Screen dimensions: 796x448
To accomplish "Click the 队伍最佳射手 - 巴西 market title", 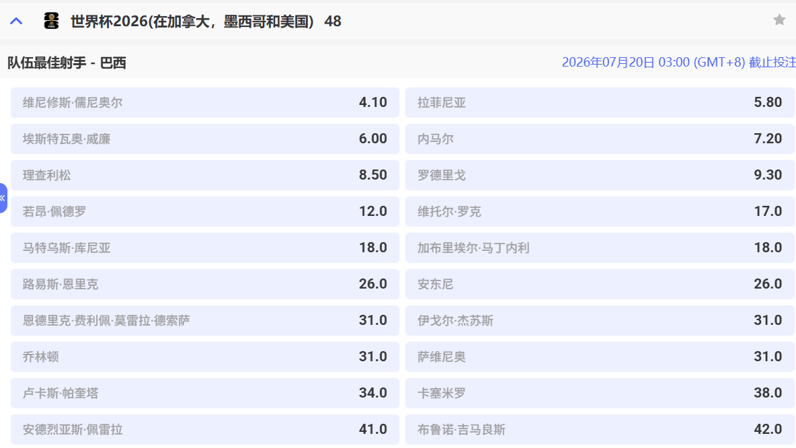I will 67,63.
